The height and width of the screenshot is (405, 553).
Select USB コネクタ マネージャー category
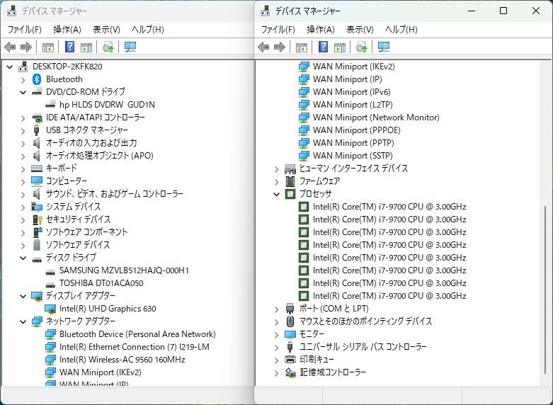[87, 130]
